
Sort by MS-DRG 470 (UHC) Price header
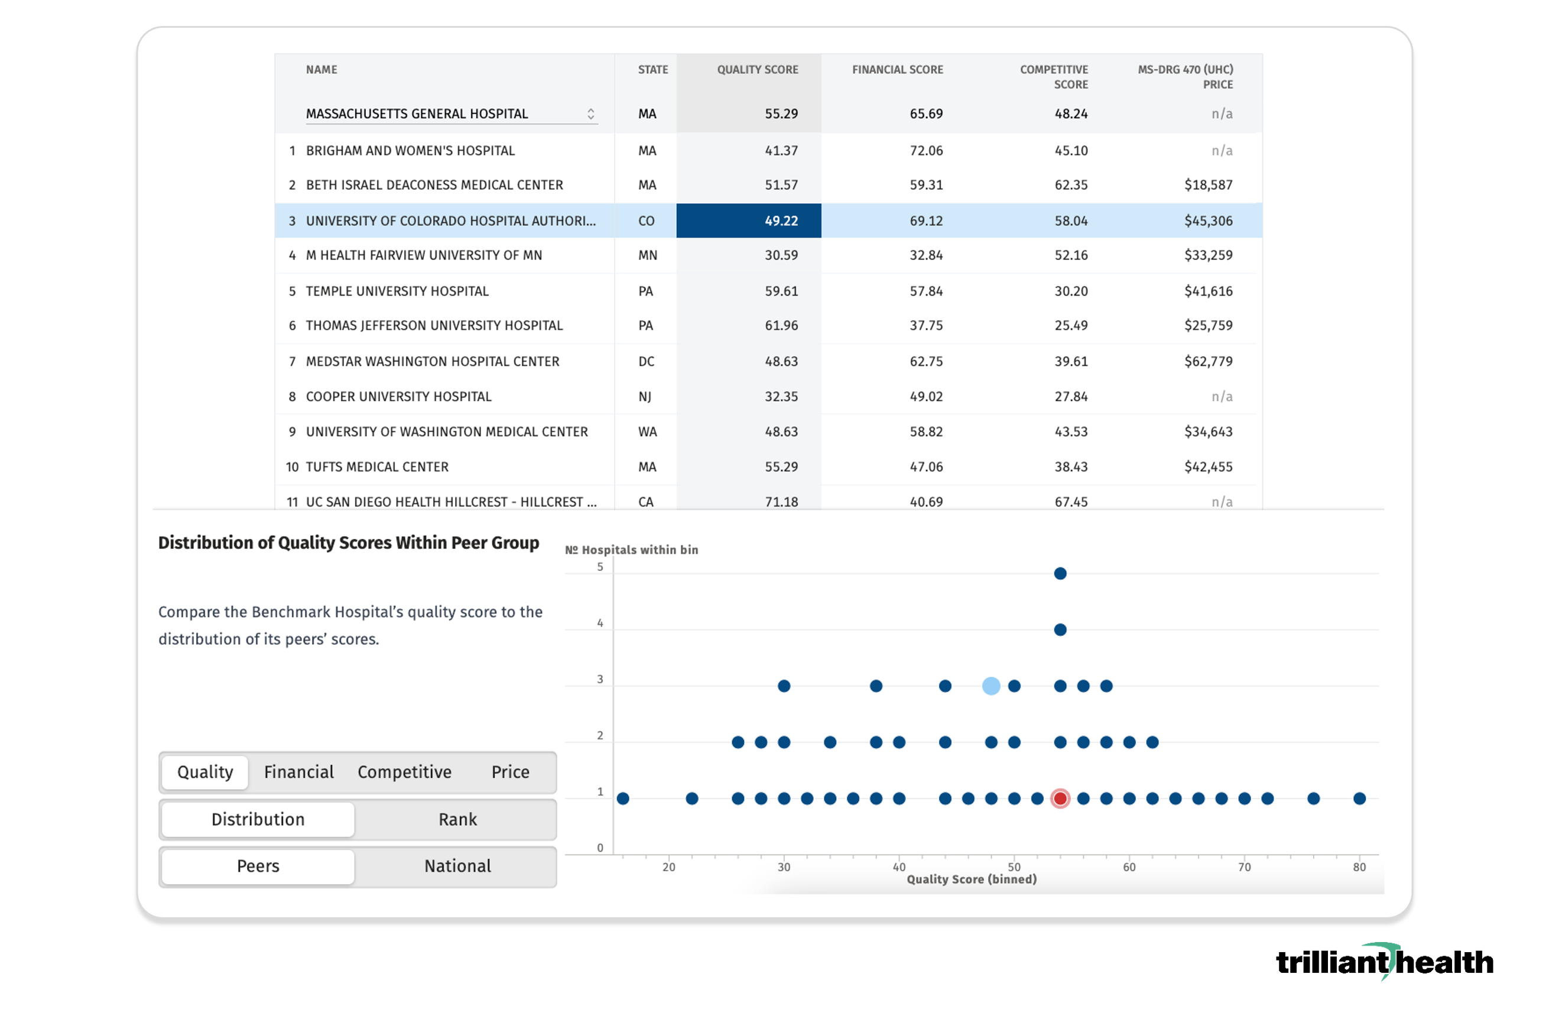click(x=1185, y=77)
